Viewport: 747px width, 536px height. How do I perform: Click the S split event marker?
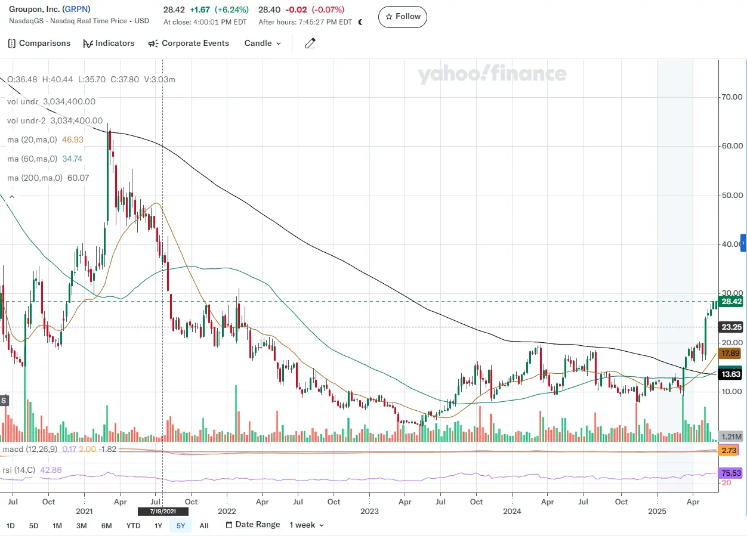click(4, 401)
